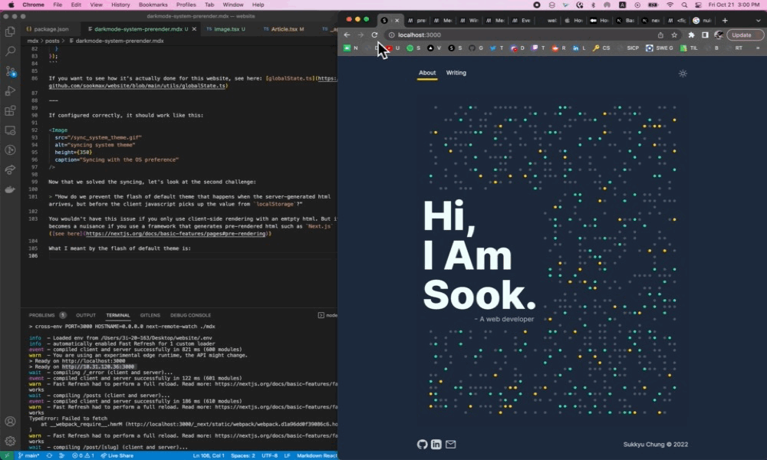Viewport: 767px width, 460px height.
Task: Click the main branch in status bar
Action: click(29, 455)
